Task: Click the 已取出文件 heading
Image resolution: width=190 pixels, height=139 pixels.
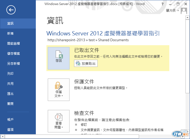Action: point(87,50)
